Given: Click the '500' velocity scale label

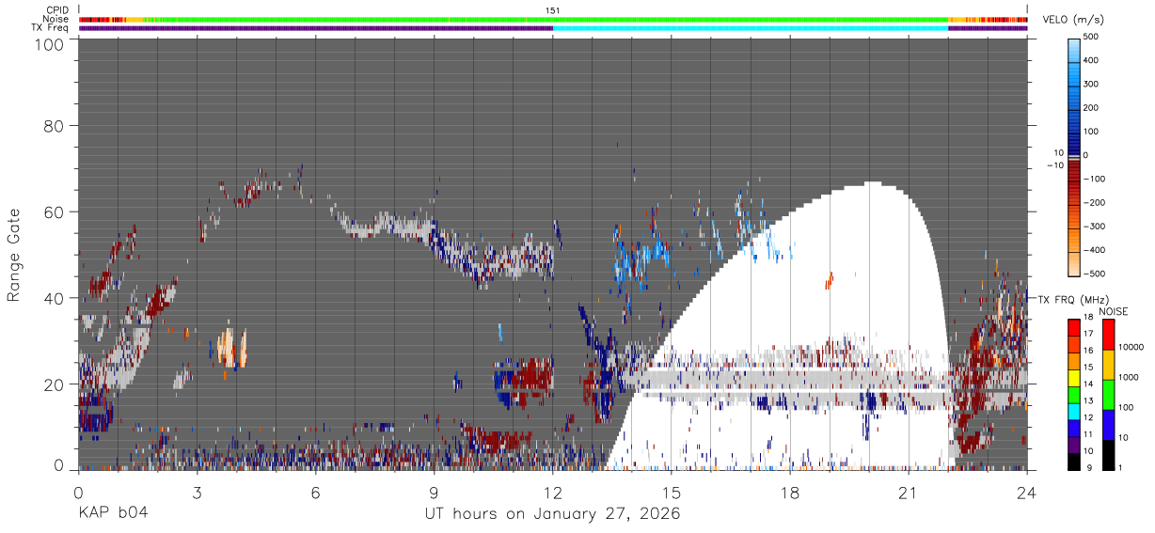Looking at the screenshot, I should 1092,38.
